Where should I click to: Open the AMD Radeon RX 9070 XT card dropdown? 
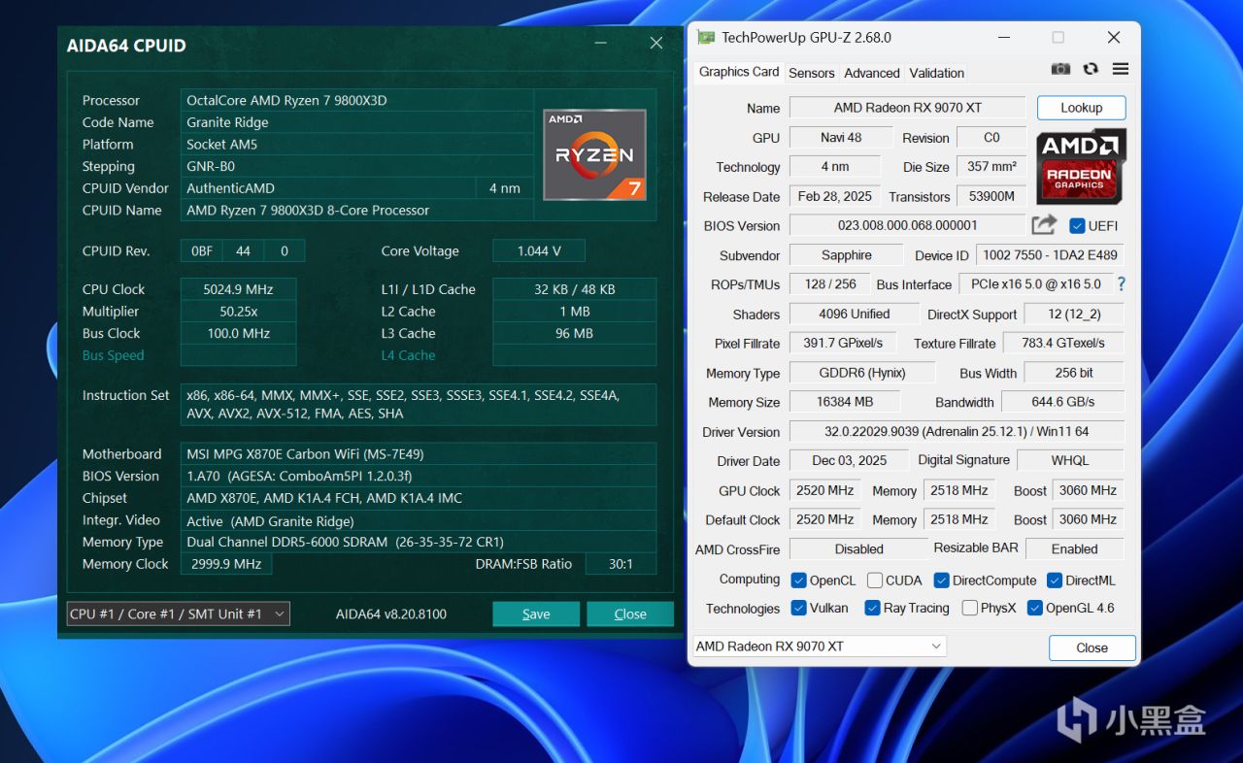pyautogui.click(x=820, y=647)
